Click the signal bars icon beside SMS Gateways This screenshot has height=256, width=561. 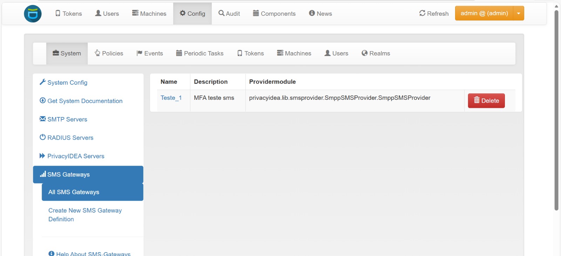point(43,174)
